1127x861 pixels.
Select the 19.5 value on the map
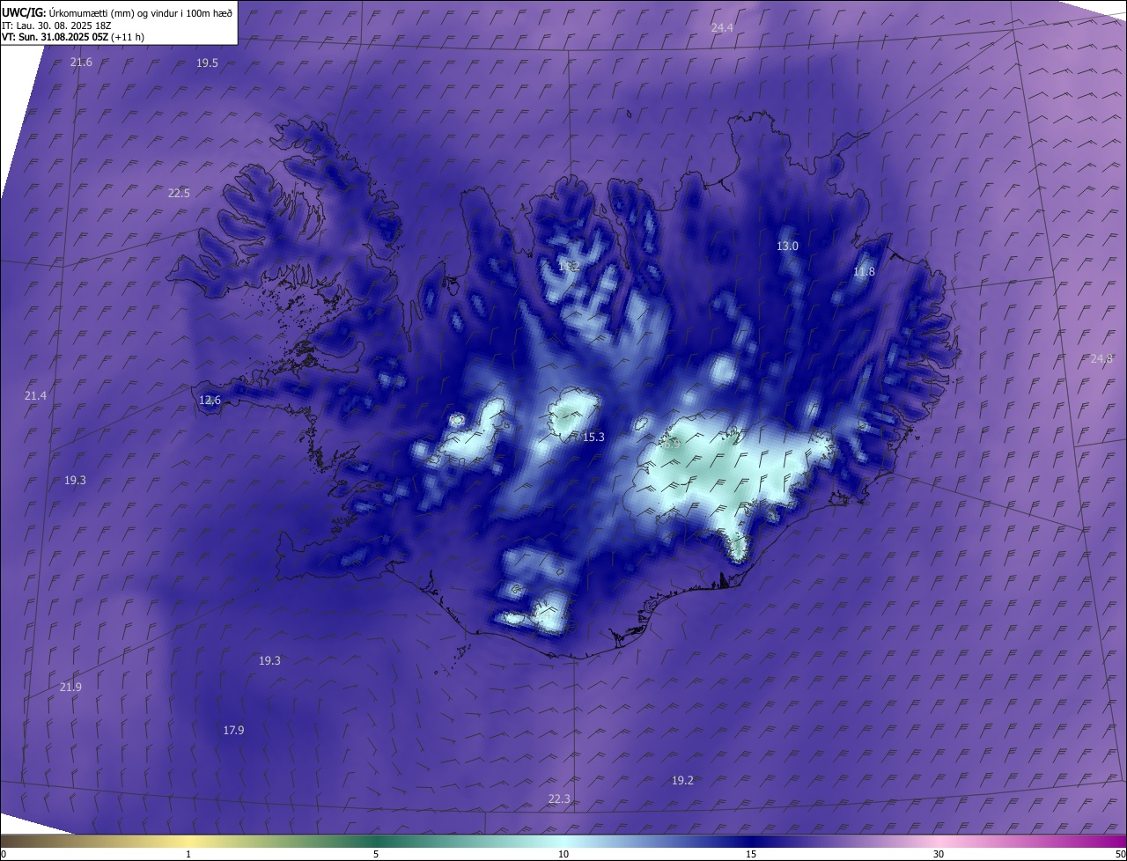pos(208,63)
